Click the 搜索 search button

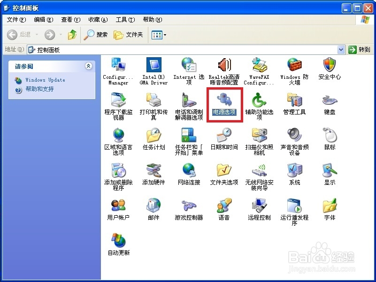pos(96,35)
